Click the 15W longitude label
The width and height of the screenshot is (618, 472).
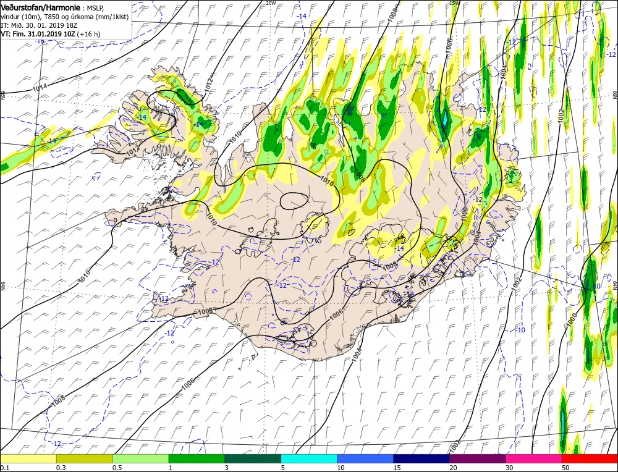coord(454,2)
